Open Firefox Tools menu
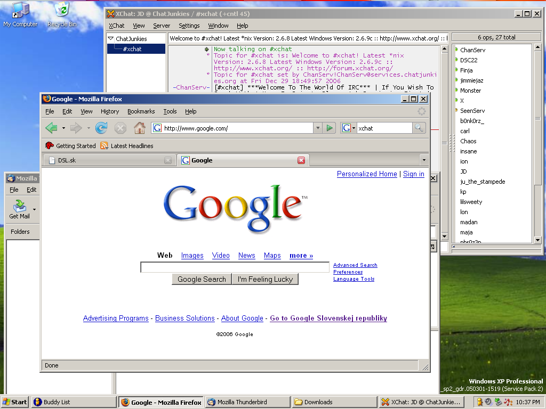This screenshot has height=409, width=546. 170,111
